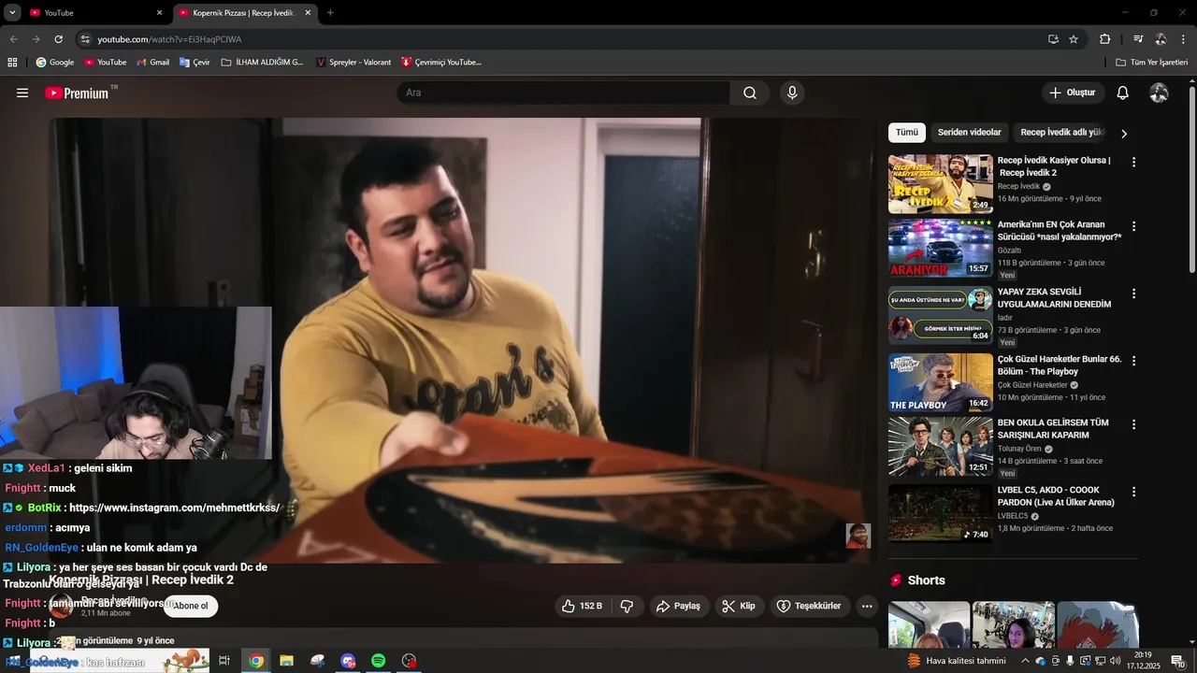The height and width of the screenshot is (673, 1197).
Task: Click the address bar URL
Action: point(169,39)
